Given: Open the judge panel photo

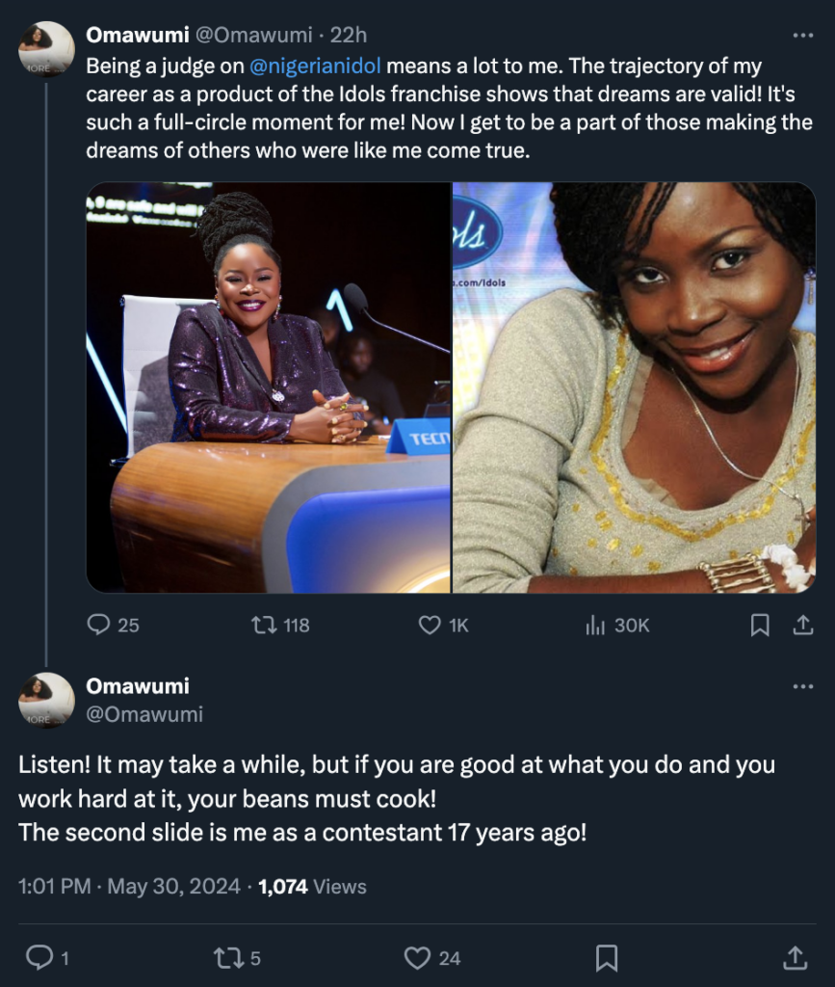Looking at the screenshot, I should (269, 387).
